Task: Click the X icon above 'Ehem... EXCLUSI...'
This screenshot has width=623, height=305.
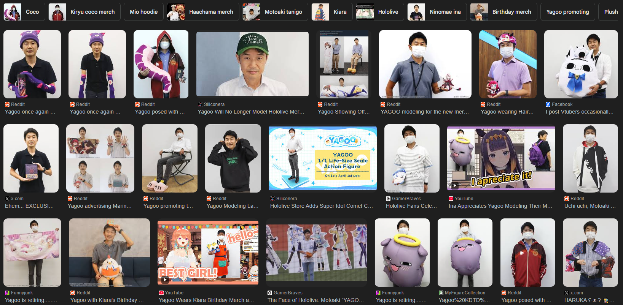Action: coord(7,199)
